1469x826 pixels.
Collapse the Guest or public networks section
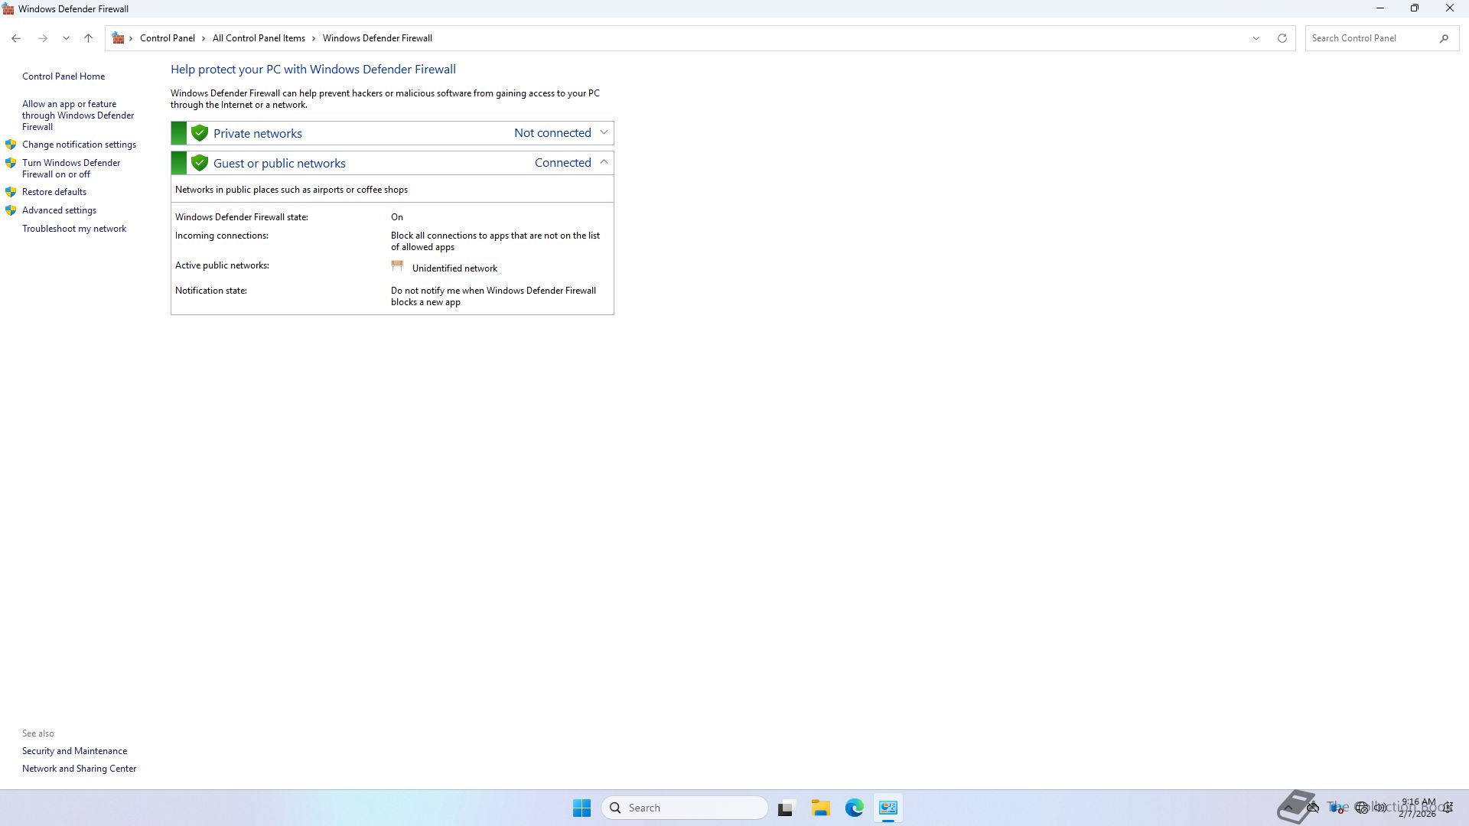pyautogui.click(x=604, y=162)
